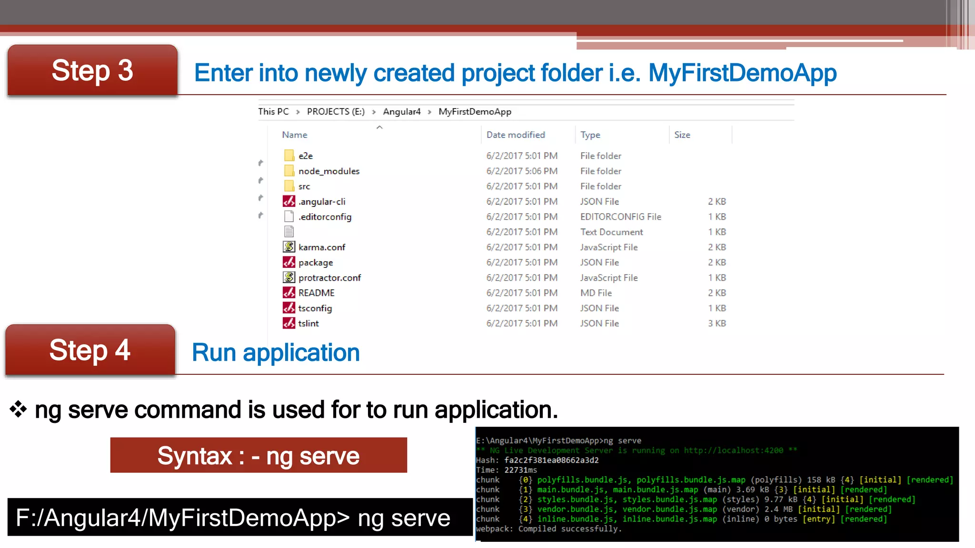This screenshot has width=975, height=548.
Task: Sort by Size column header
Action: pyautogui.click(x=682, y=135)
